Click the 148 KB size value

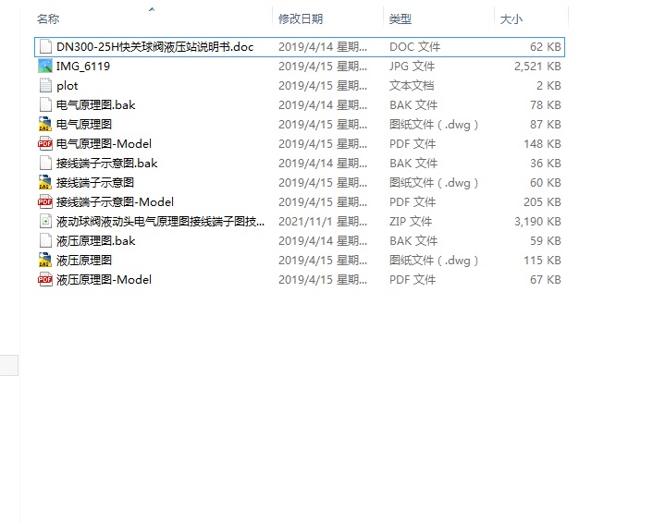[x=542, y=144]
